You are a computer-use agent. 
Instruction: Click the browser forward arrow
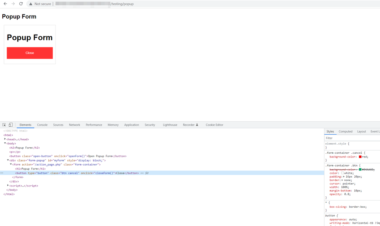coord(13,4)
